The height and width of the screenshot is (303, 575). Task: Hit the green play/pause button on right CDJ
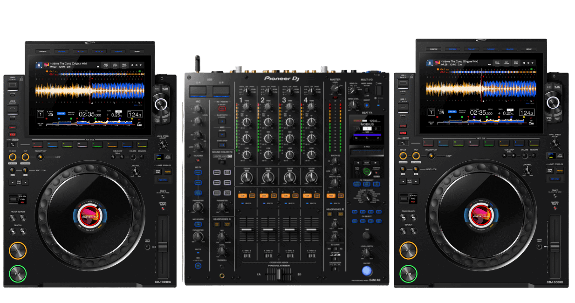408,274
